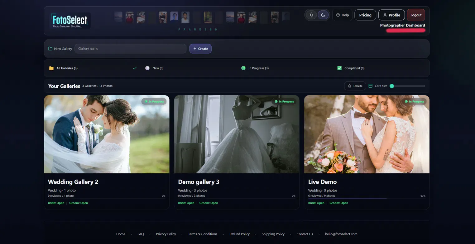Click Groom: Open on Demo gallery 3

(x=209, y=203)
